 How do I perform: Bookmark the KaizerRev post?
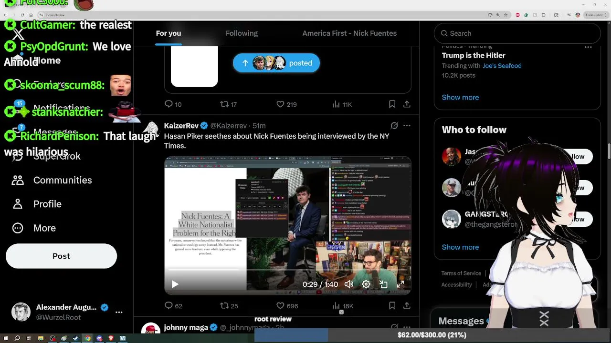click(392, 306)
